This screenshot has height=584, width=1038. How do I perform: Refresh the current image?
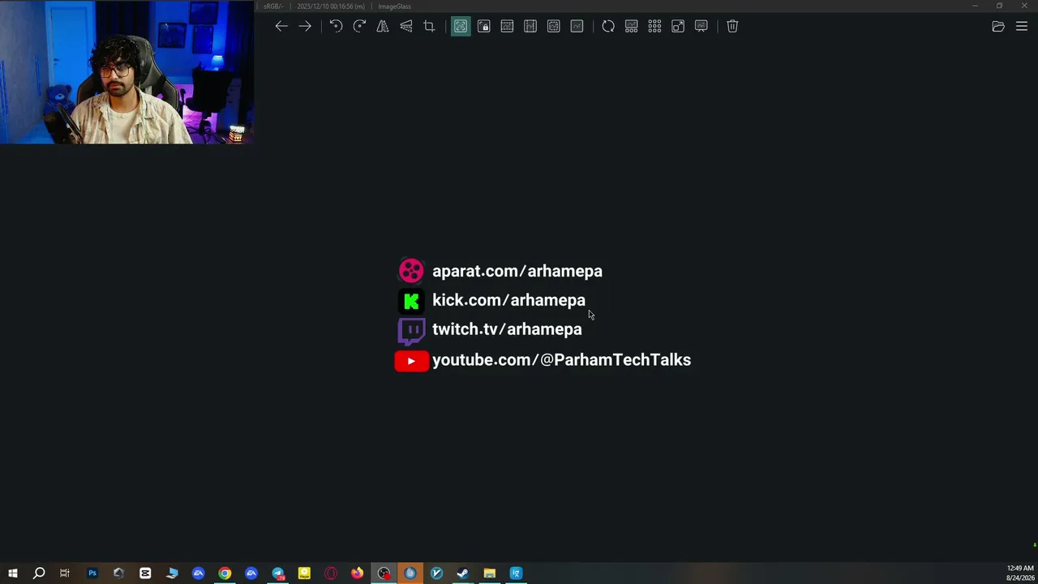click(x=608, y=26)
